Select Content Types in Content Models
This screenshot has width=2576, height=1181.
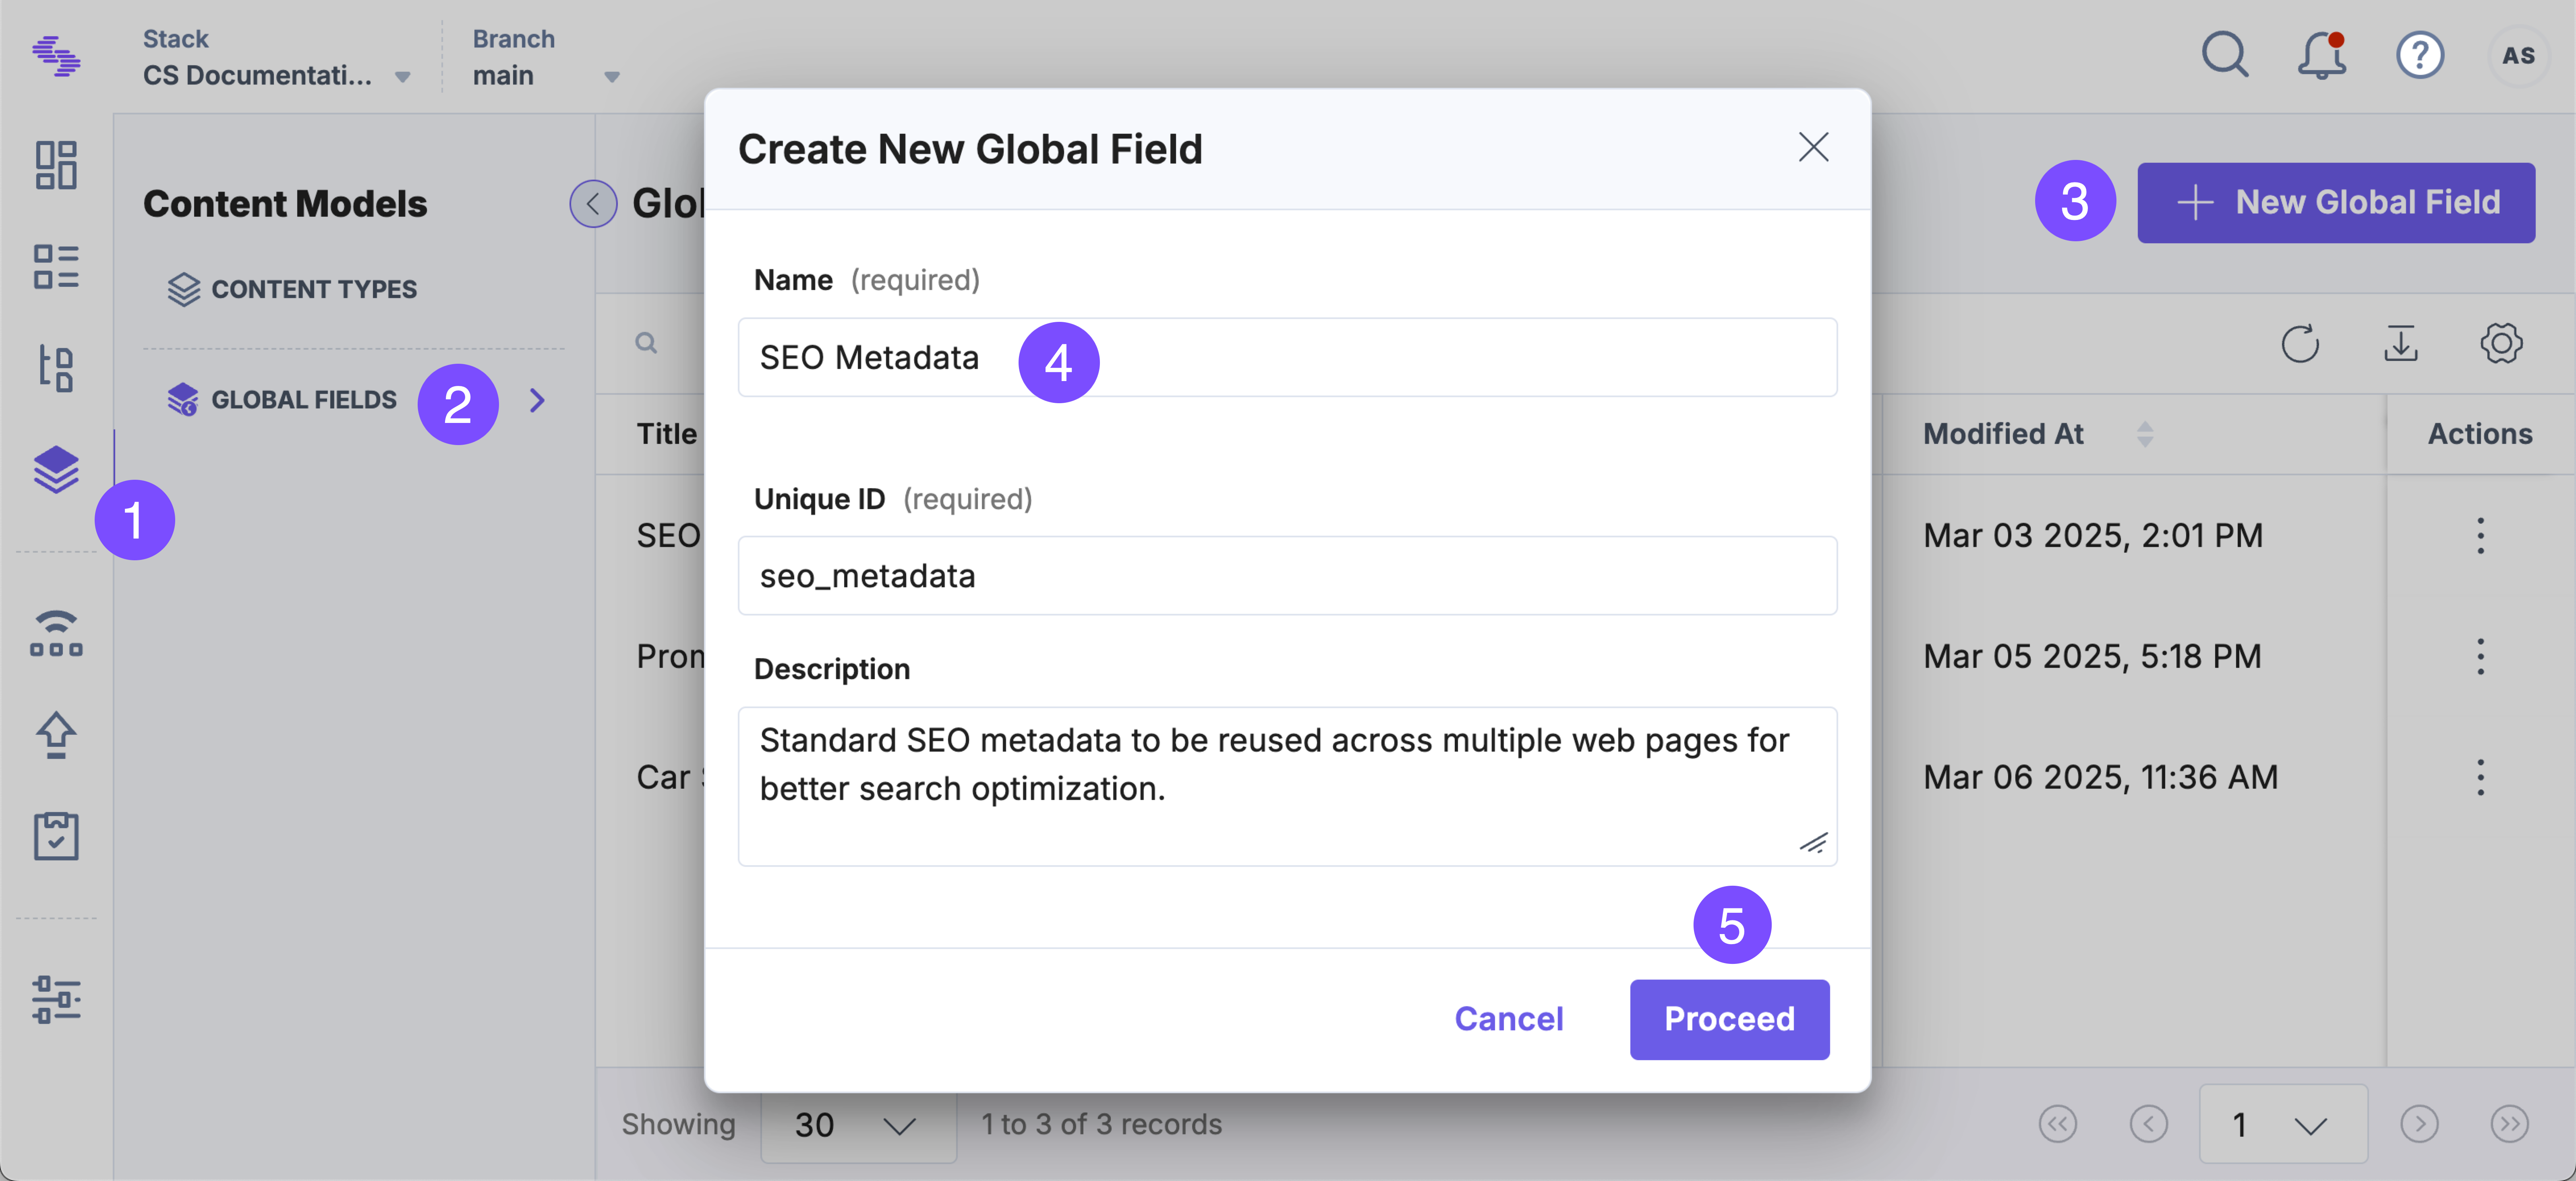click(292, 290)
